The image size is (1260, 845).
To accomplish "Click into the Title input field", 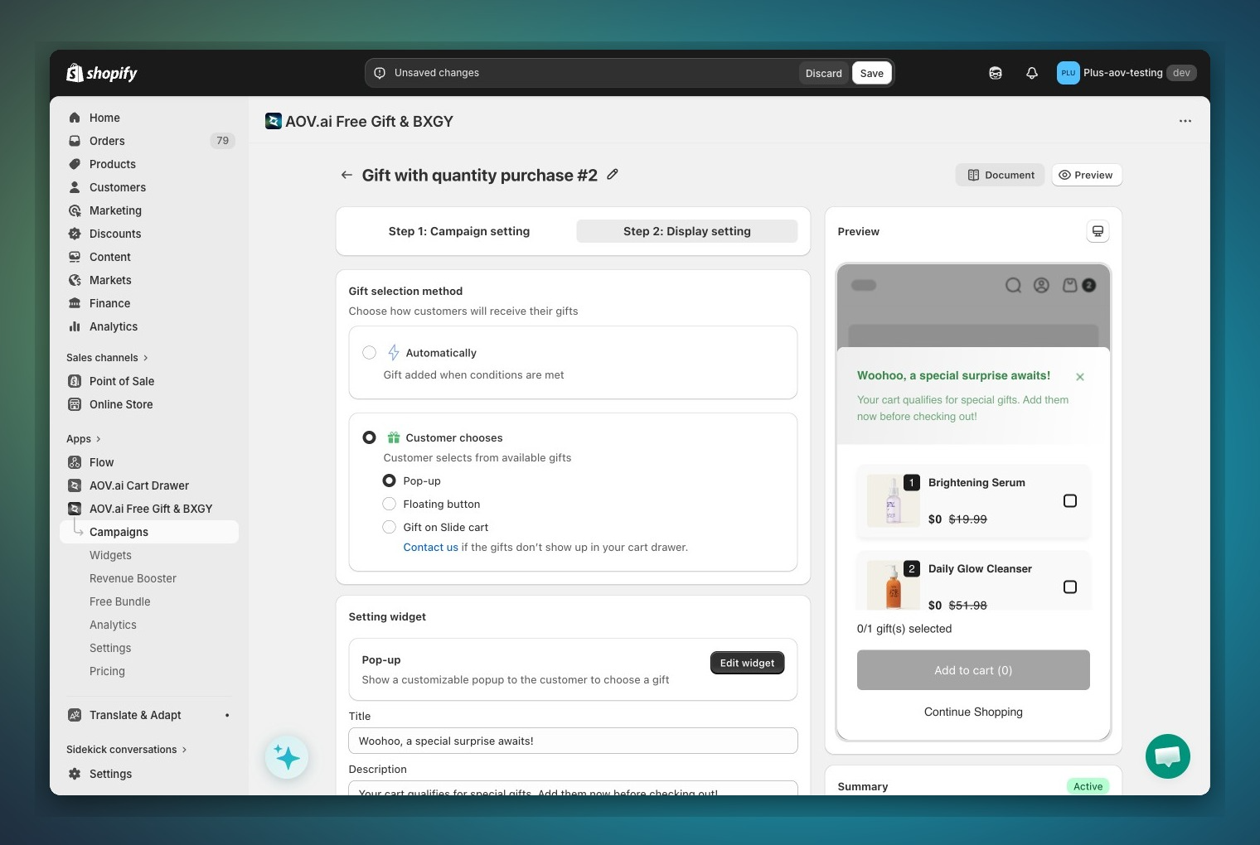I will [x=573, y=741].
